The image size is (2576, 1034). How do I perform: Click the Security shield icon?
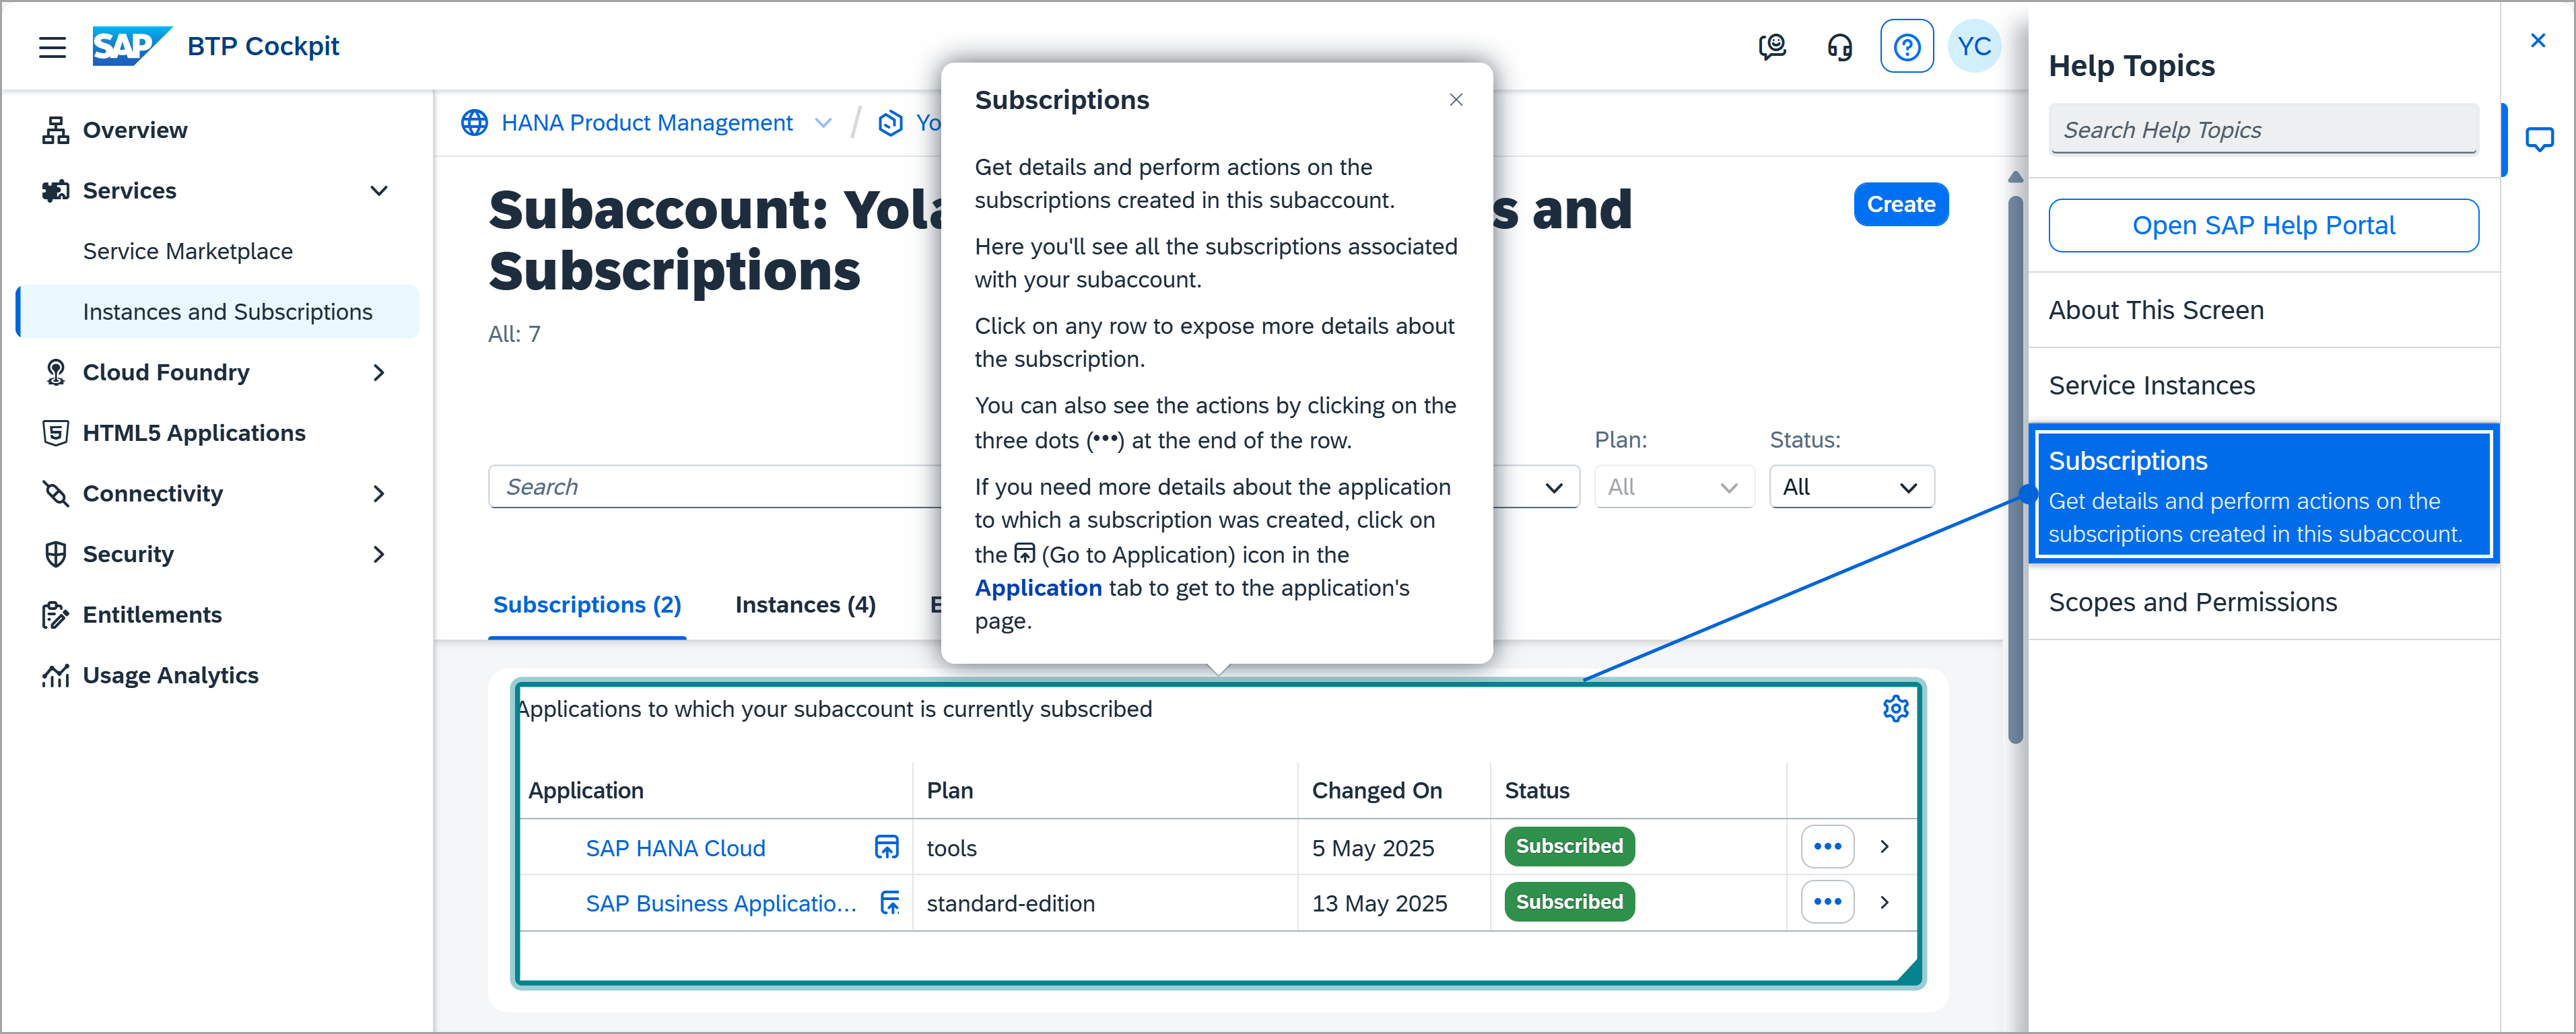coord(56,553)
